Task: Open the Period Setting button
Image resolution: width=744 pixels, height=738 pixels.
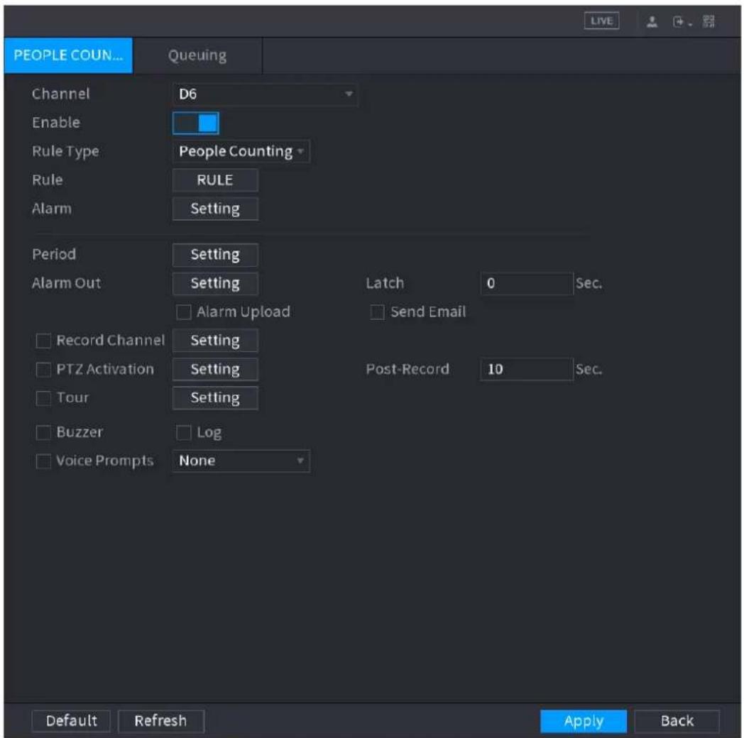Action: (215, 255)
